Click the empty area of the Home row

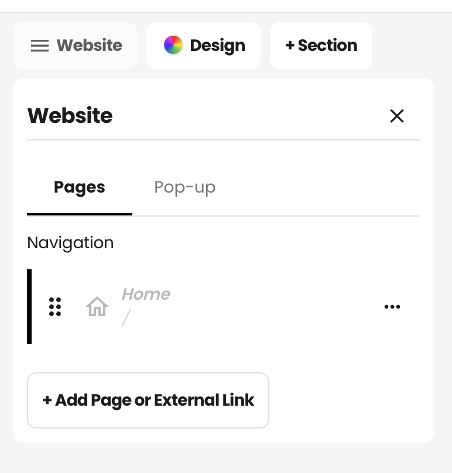[x=272, y=307]
